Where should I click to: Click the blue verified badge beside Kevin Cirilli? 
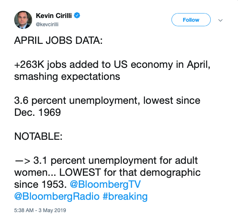point(77,15)
